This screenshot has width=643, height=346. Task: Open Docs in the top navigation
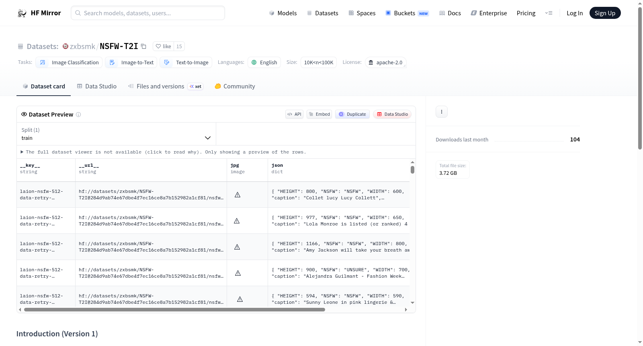click(450, 13)
